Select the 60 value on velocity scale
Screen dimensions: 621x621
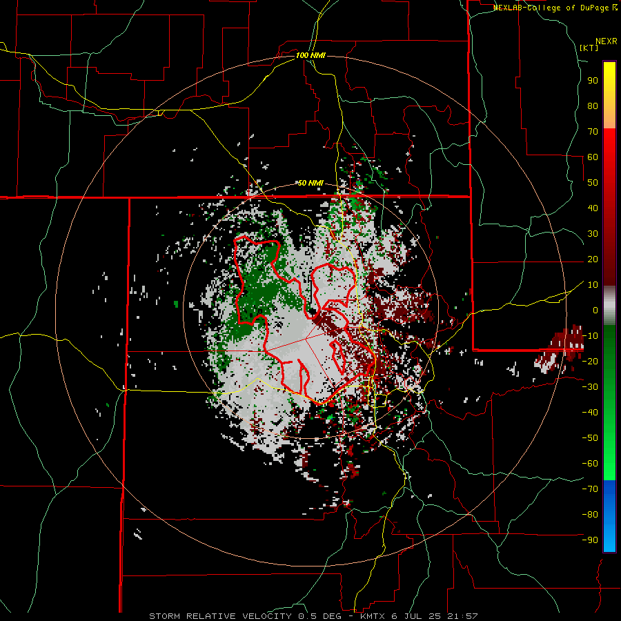(x=593, y=157)
